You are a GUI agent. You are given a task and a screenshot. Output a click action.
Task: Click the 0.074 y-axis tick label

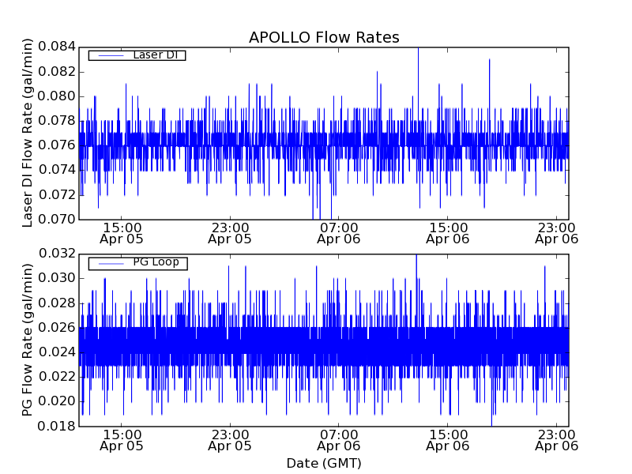[x=57, y=170]
